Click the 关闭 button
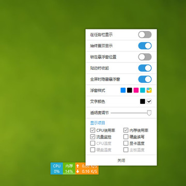Screen dimensions: 186x186 point(121,161)
